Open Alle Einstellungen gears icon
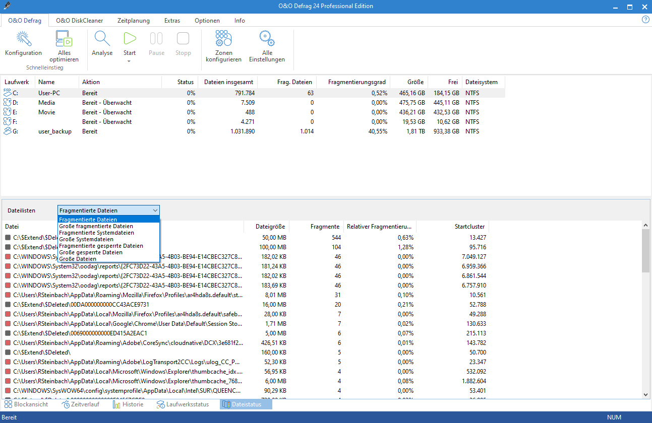 267,39
